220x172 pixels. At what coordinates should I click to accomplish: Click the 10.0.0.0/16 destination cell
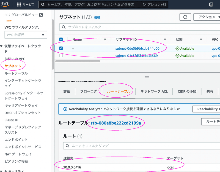(72, 167)
